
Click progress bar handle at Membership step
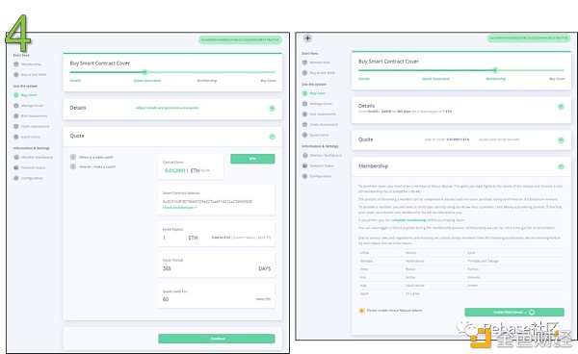point(495,70)
